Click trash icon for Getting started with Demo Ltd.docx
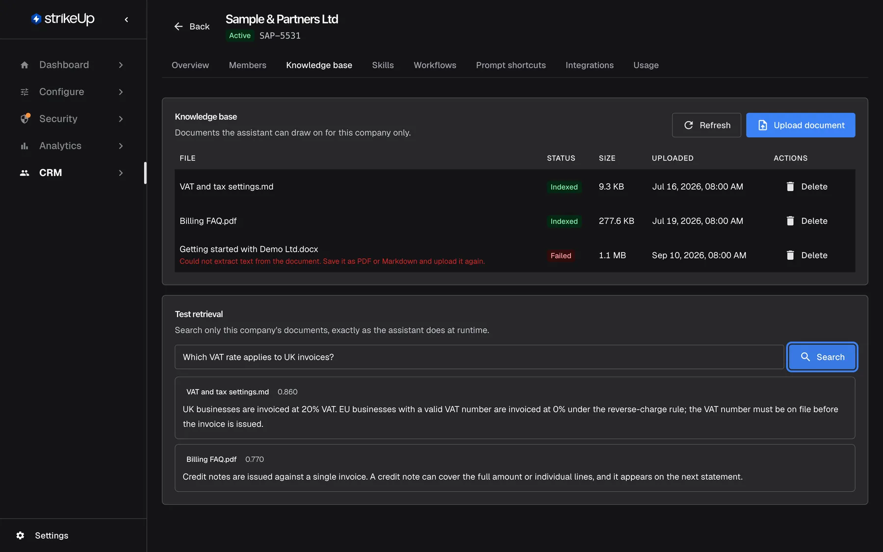Image resolution: width=883 pixels, height=552 pixels. (x=790, y=255)
